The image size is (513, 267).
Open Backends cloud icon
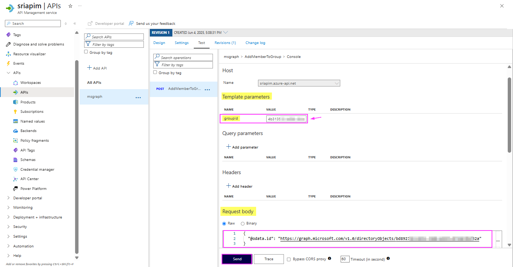[15, 130]
